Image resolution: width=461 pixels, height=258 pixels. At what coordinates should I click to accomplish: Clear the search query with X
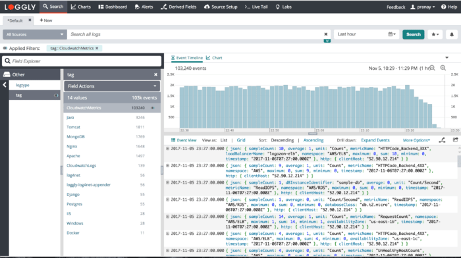(326, 34)
